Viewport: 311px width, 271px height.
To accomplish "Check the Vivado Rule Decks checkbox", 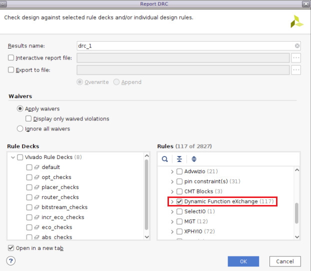I will point(20,157).
